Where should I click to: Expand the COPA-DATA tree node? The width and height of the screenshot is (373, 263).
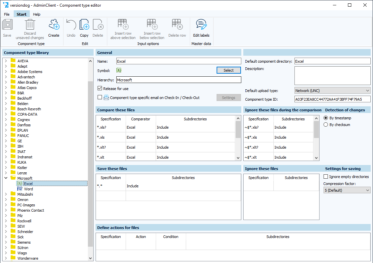pyautogui.click(x=6, y=114)
